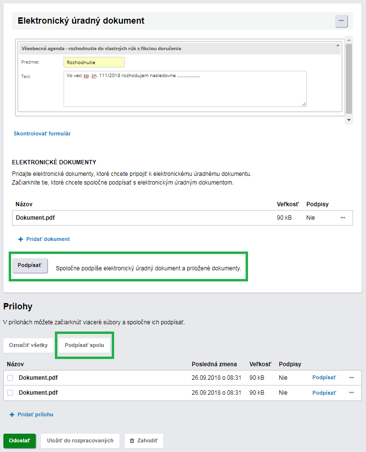Click the plus icon of Pridať prílohu
The width and height of the screenshot is (366, 452).
click(12, 414)
